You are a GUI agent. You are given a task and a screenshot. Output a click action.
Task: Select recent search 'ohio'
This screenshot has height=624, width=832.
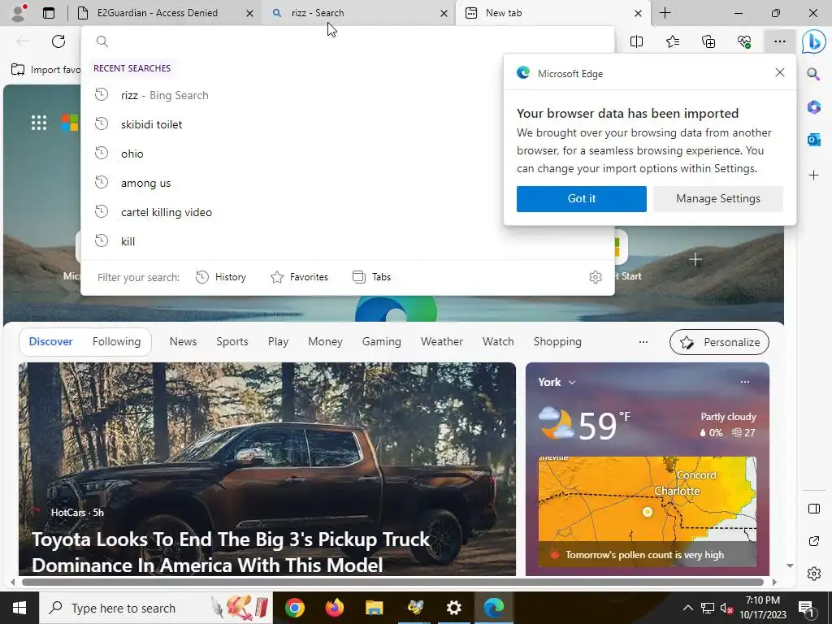[348, 154]
